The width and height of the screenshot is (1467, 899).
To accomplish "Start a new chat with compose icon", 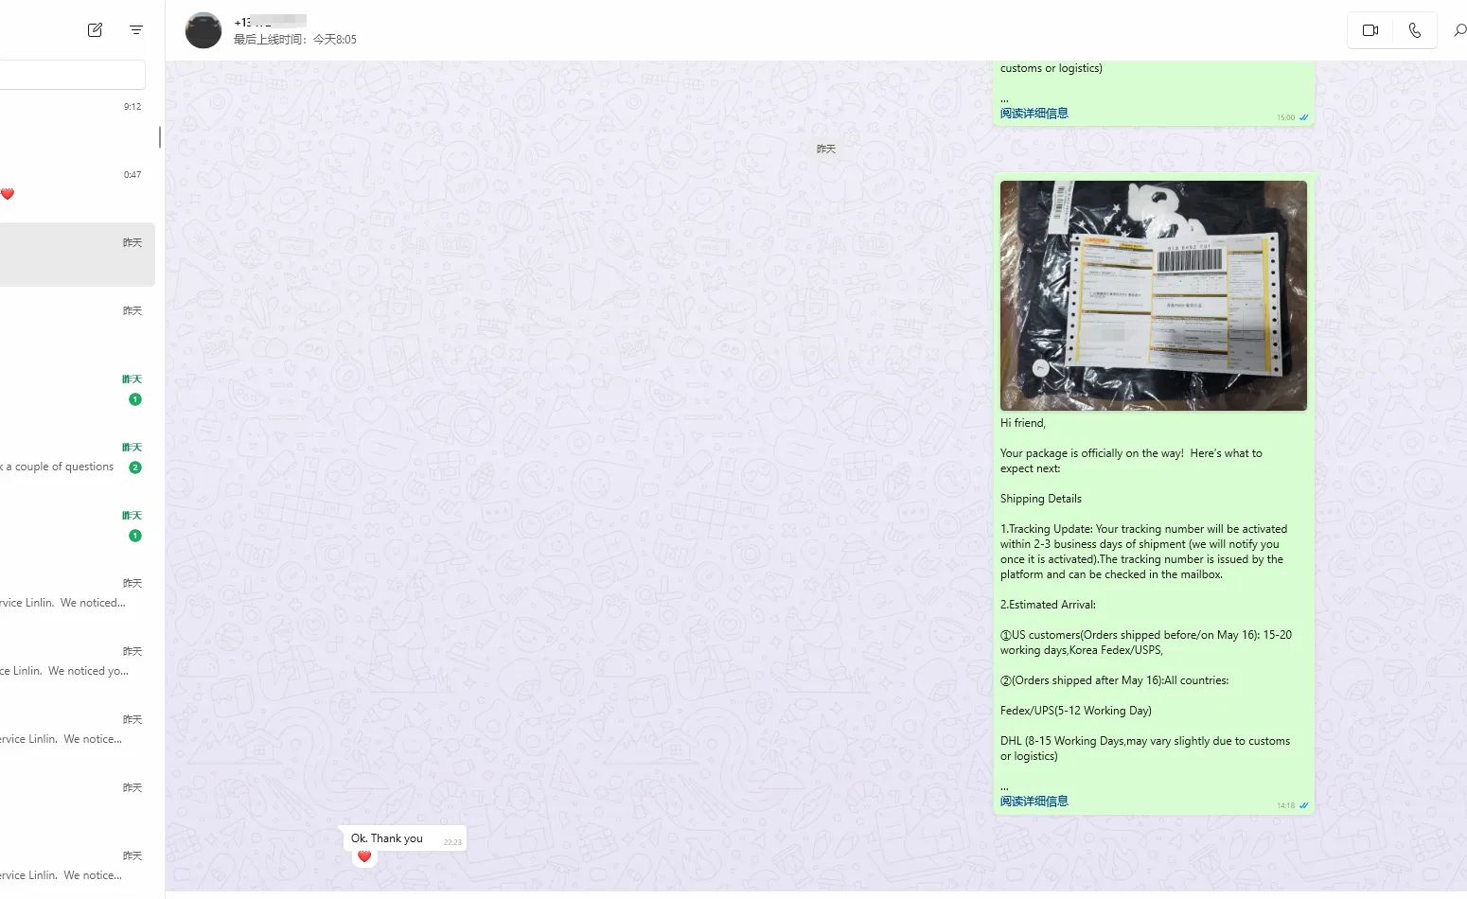I will click(x=95, y=30).
